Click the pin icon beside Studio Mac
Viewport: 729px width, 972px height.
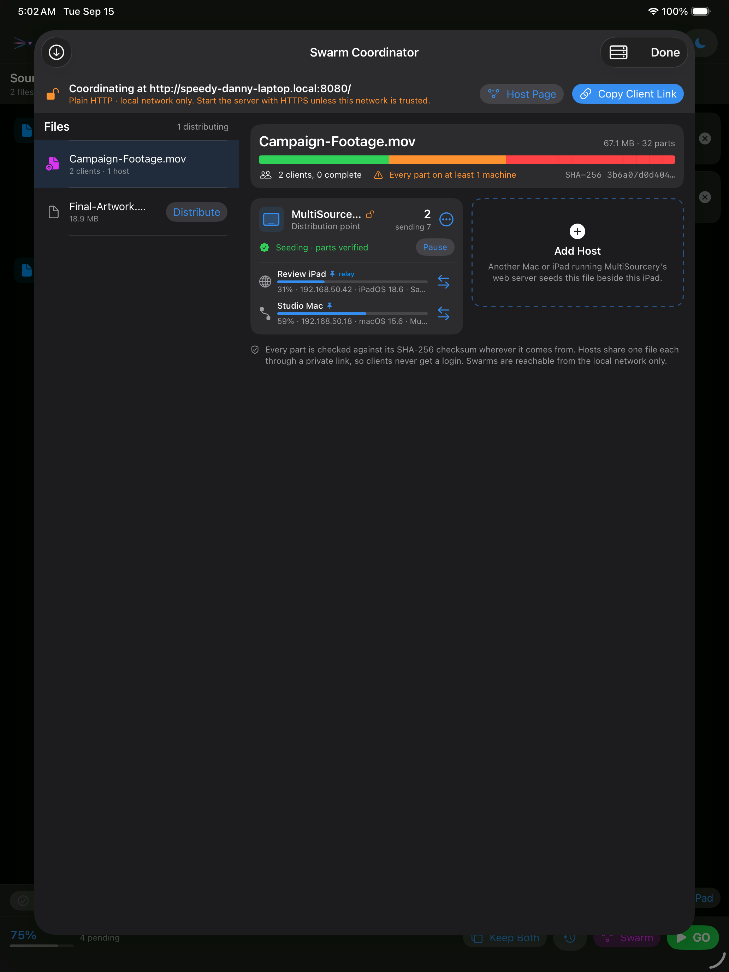click(330, 306)
